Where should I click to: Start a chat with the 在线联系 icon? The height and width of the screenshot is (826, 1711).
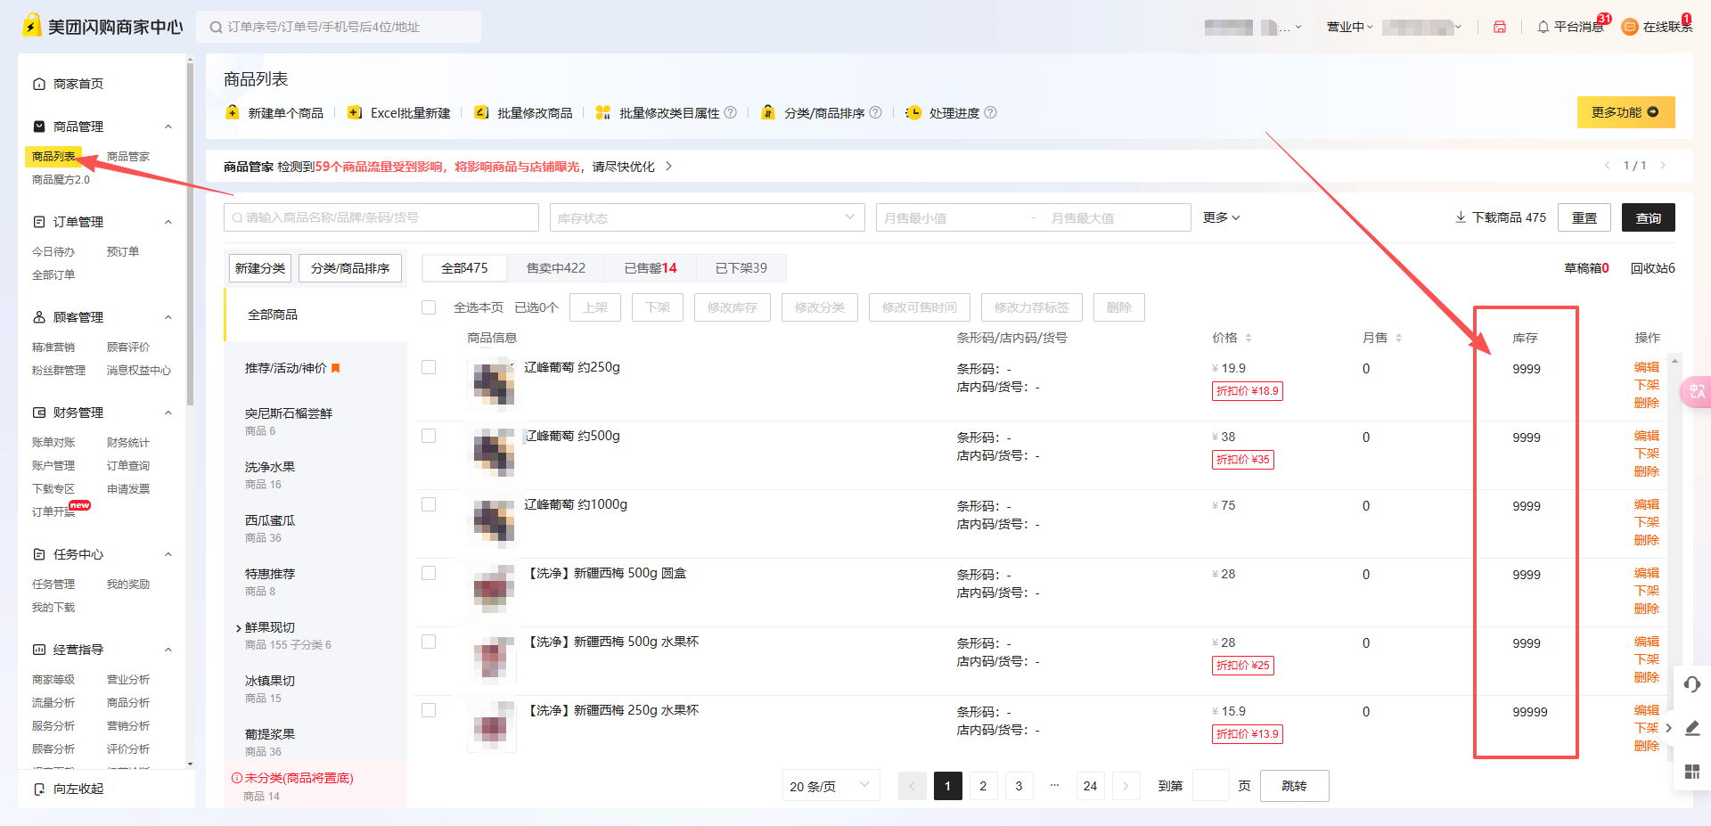1630,27
